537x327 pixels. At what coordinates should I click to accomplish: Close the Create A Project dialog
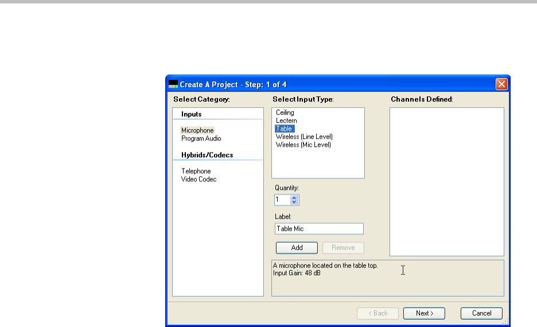coord(501,84)
